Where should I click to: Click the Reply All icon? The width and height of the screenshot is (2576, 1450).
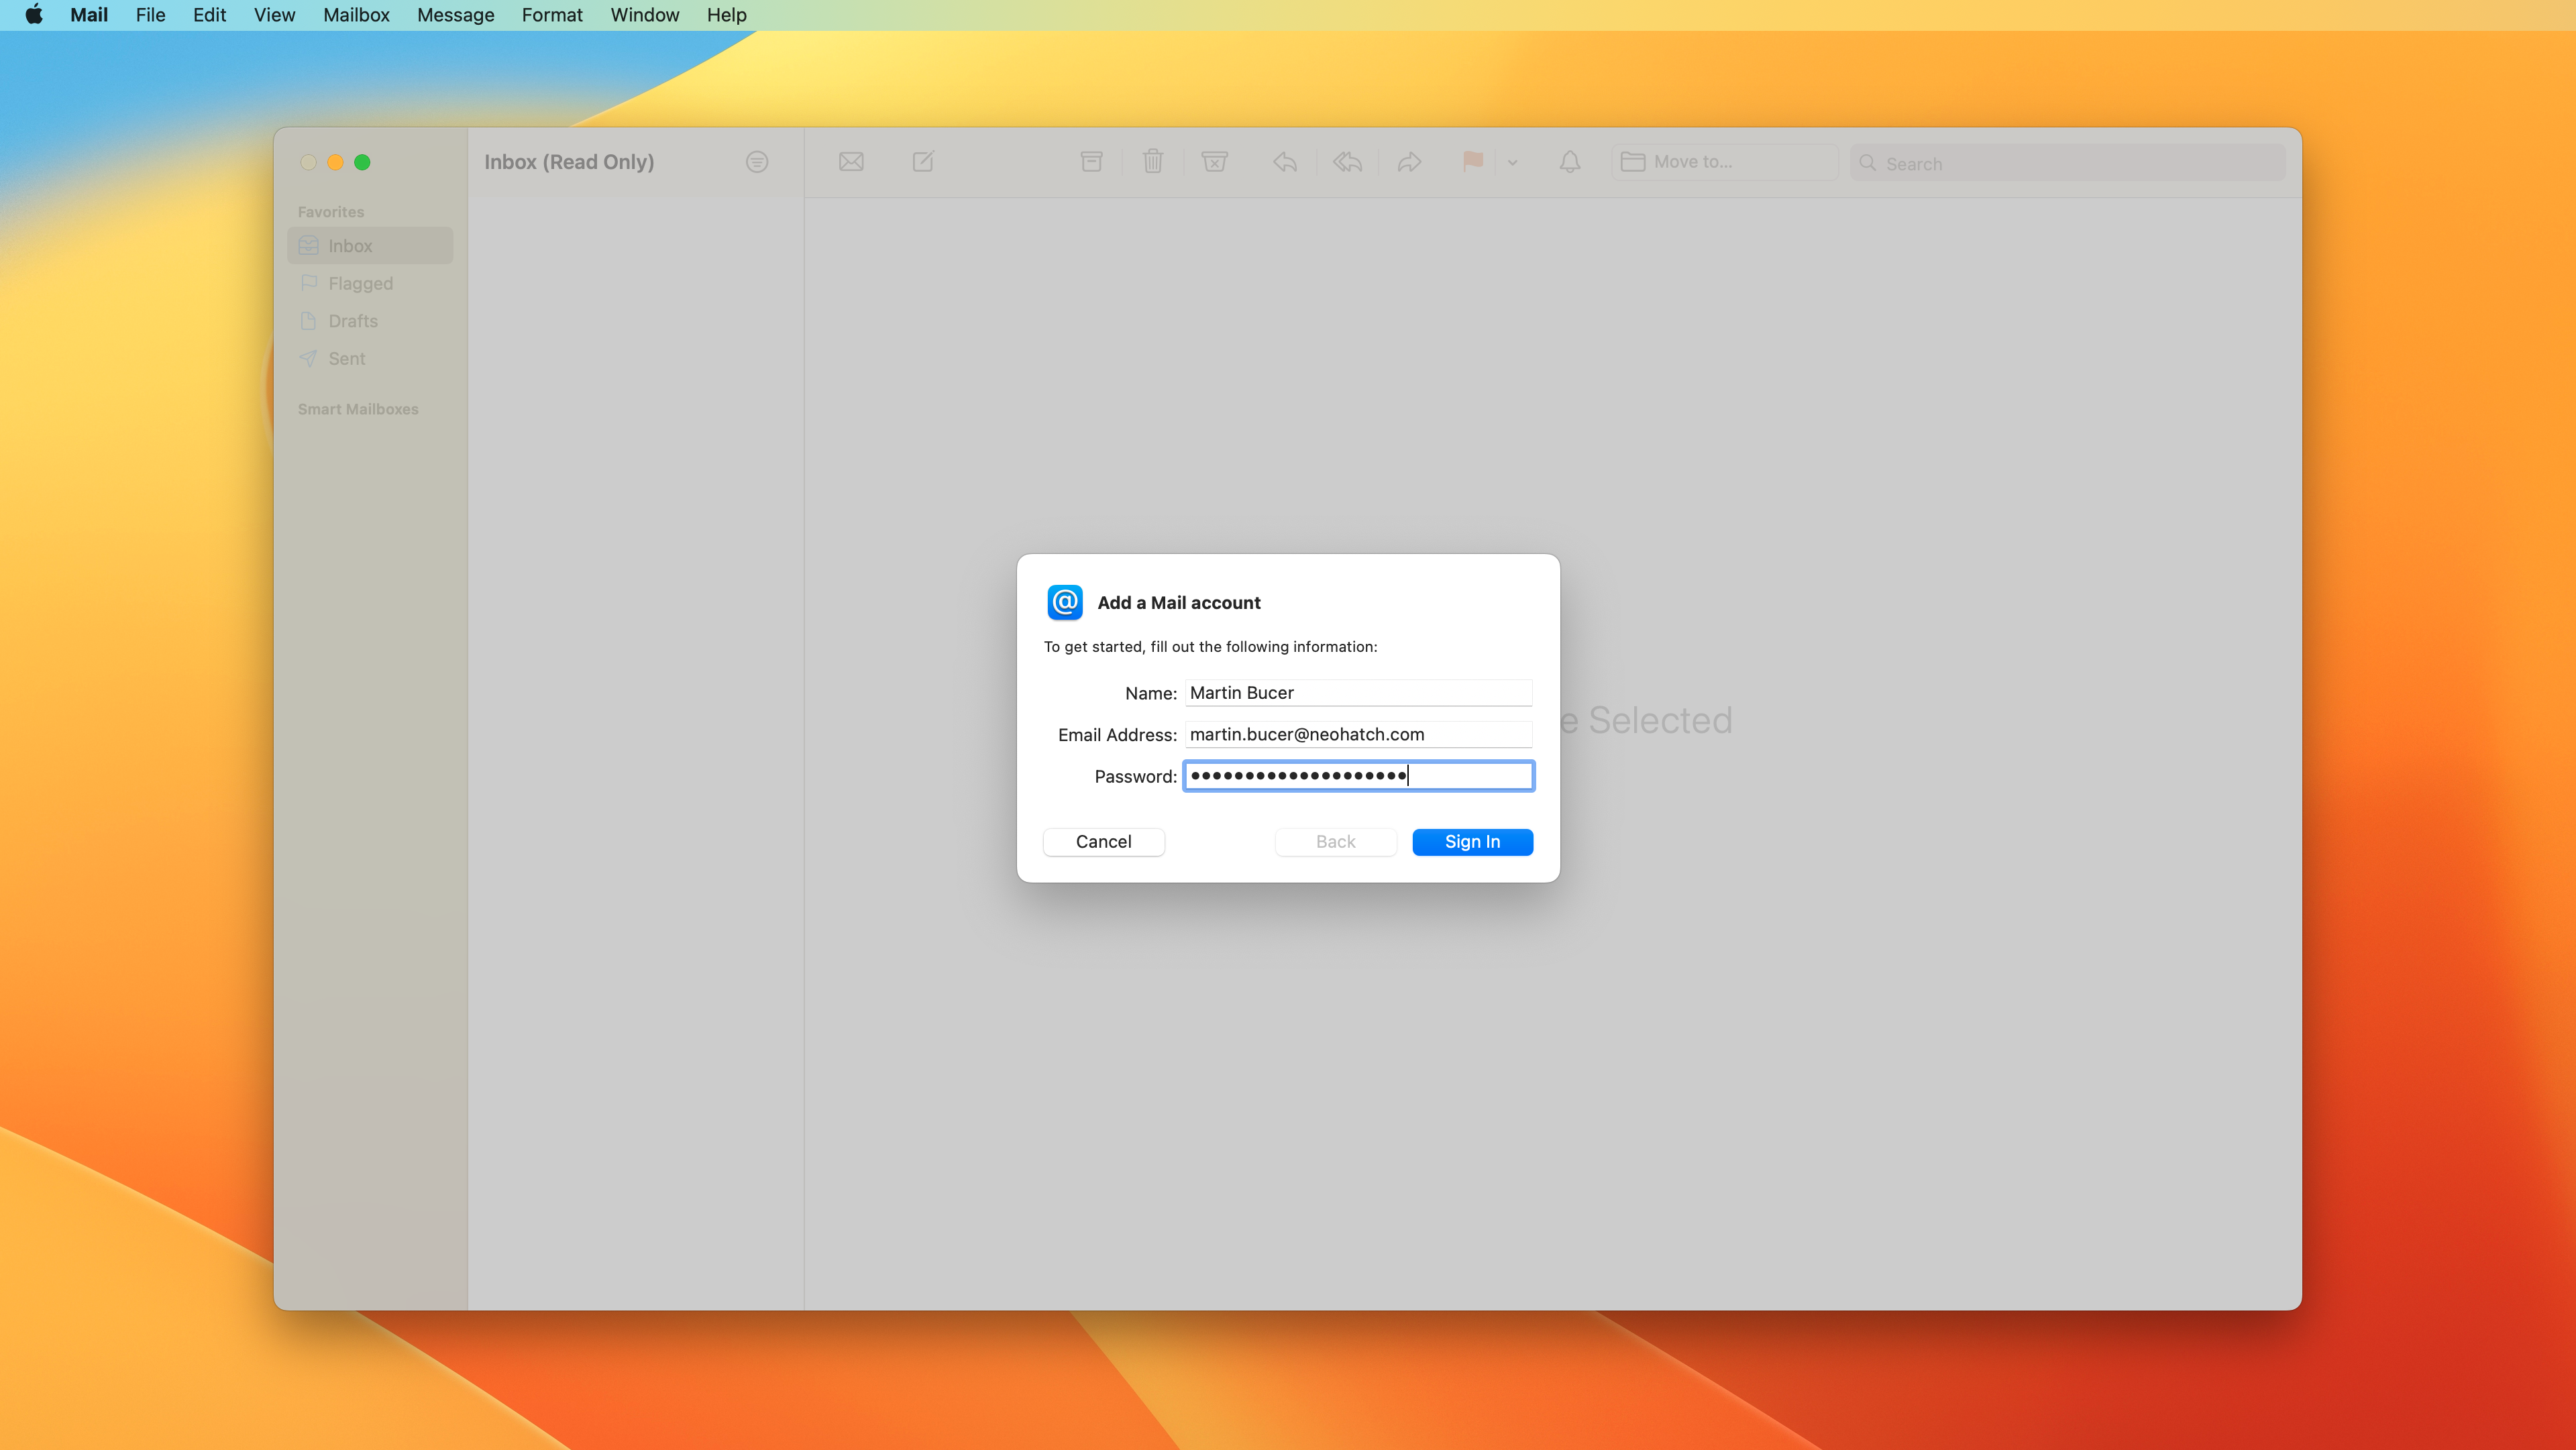coord(1347,161)
